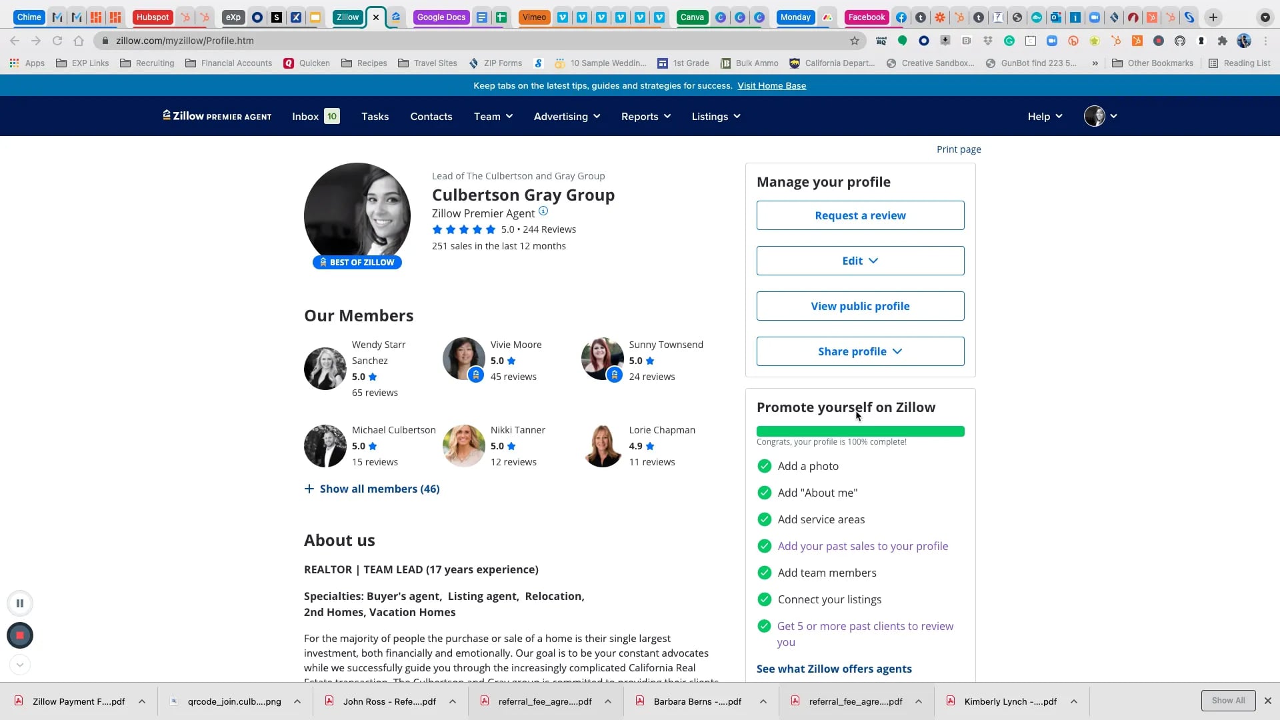Image resolution: width=1280 pixels, height=720 pixels.
Task: Click the pause button on the screen recorder
Action: [x=20, y=603]
